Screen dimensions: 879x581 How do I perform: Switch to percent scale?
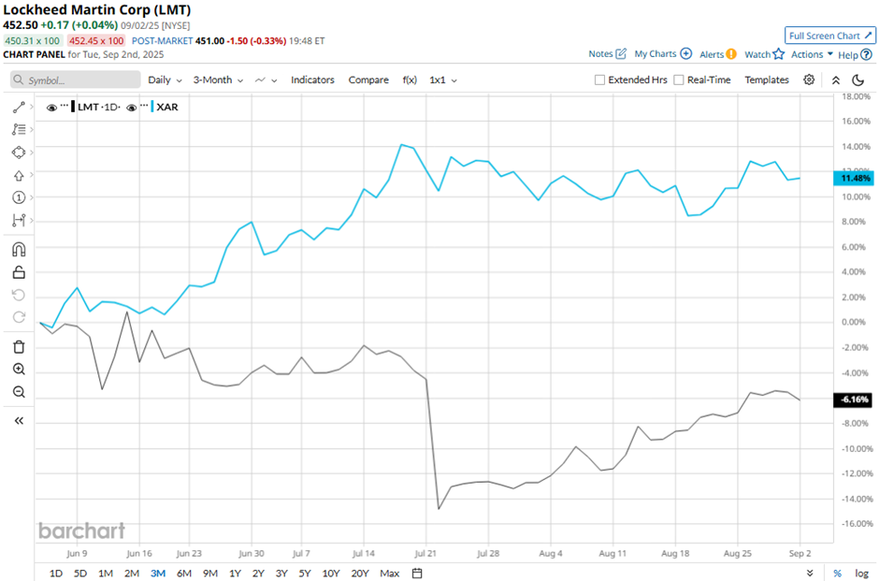pos(837,574)
